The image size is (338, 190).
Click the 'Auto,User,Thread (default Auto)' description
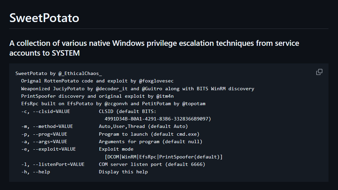click(143, 127)
